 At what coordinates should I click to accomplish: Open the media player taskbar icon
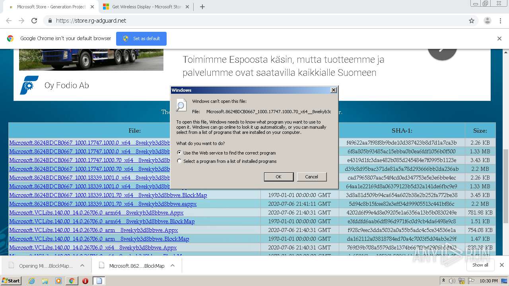click(58, 281)
